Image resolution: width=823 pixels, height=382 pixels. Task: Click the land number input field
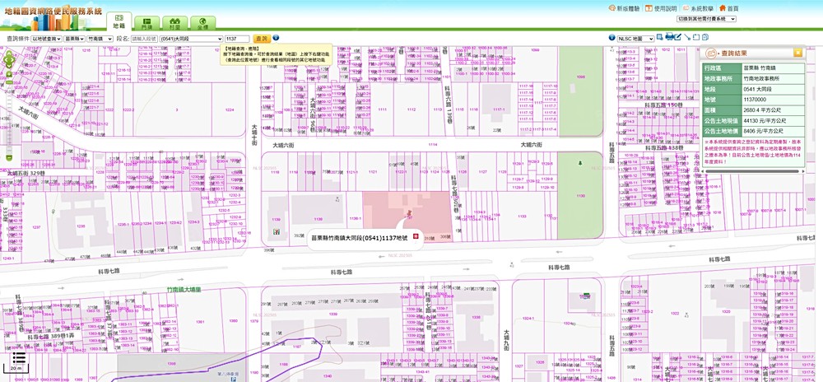237,39
